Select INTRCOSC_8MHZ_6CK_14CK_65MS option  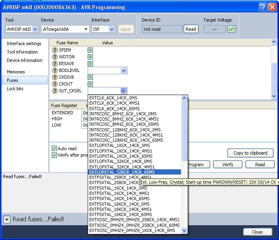pos(135,124)
